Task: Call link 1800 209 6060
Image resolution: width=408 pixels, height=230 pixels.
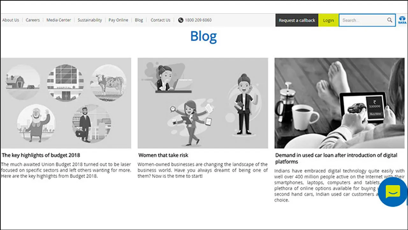Action: click(x=198, y=20)
